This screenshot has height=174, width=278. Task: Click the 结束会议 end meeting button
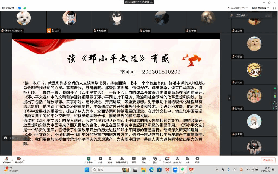268,160
